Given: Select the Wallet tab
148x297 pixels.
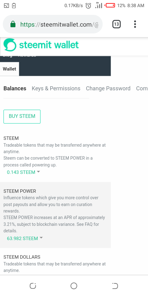Looking at the screenshot, I should [x=10, y=69].
